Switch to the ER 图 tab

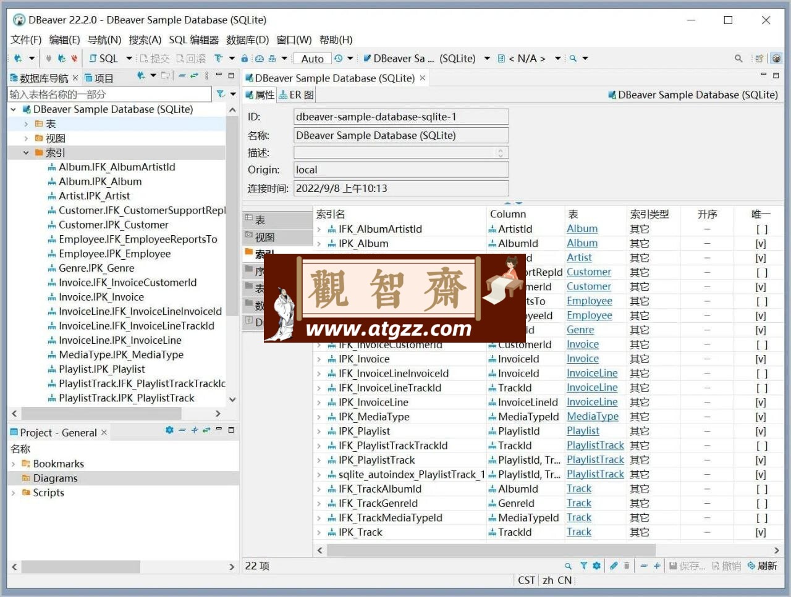pyautogui.click(x=297, y=95)
